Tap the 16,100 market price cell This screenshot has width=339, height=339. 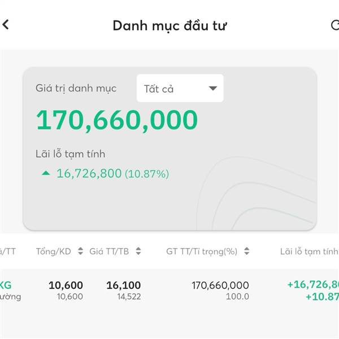pos(123,285)
